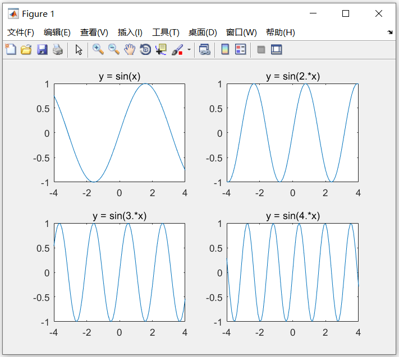Click the title 'y = sin(2.*x)'
The width and height of the screenshot is (399, 357).
(293, 76)
